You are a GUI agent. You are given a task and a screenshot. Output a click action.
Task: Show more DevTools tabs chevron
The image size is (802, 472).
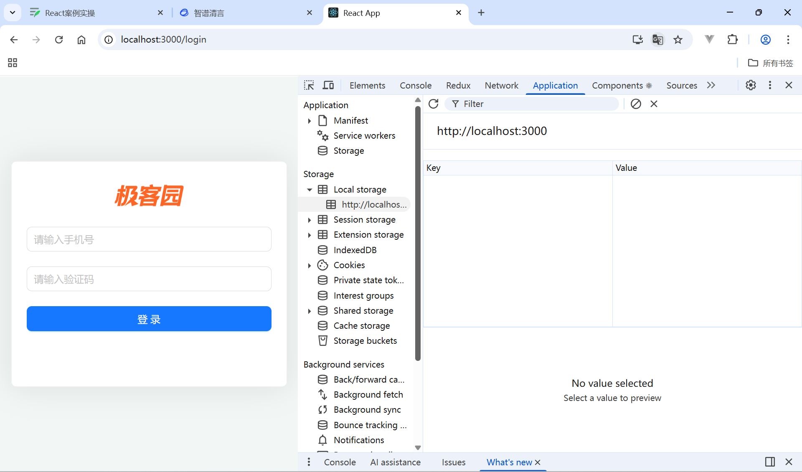(711, 85)
